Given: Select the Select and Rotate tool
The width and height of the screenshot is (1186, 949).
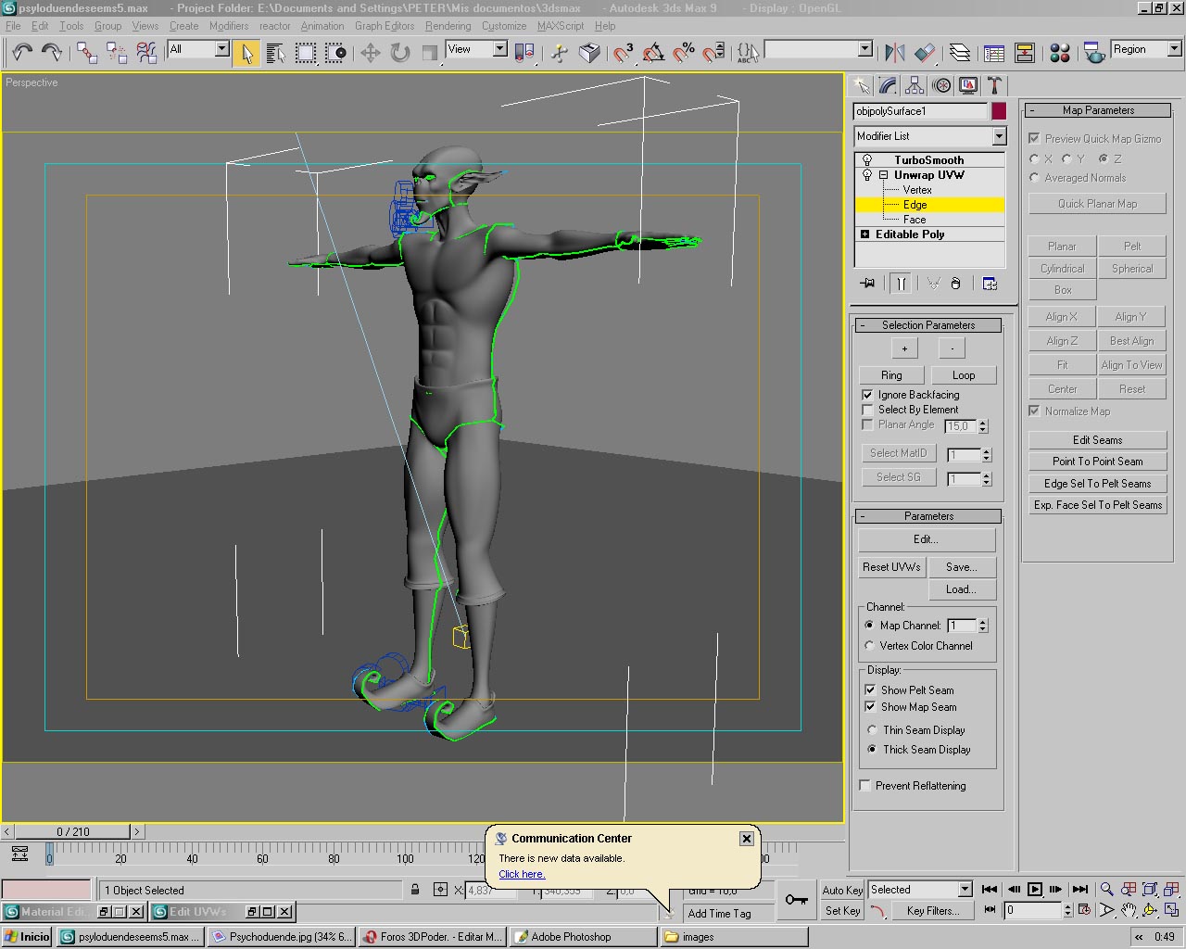Looking at the screenshot, I should (399, 53).
